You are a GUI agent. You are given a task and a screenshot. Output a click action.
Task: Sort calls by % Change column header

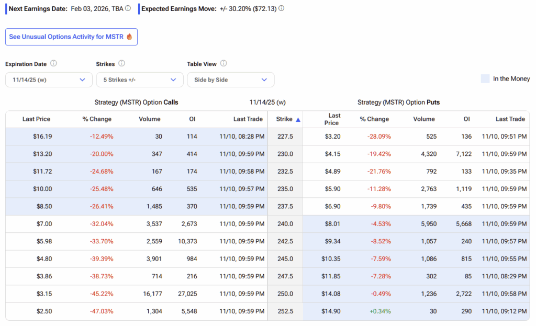click(97, 119)
